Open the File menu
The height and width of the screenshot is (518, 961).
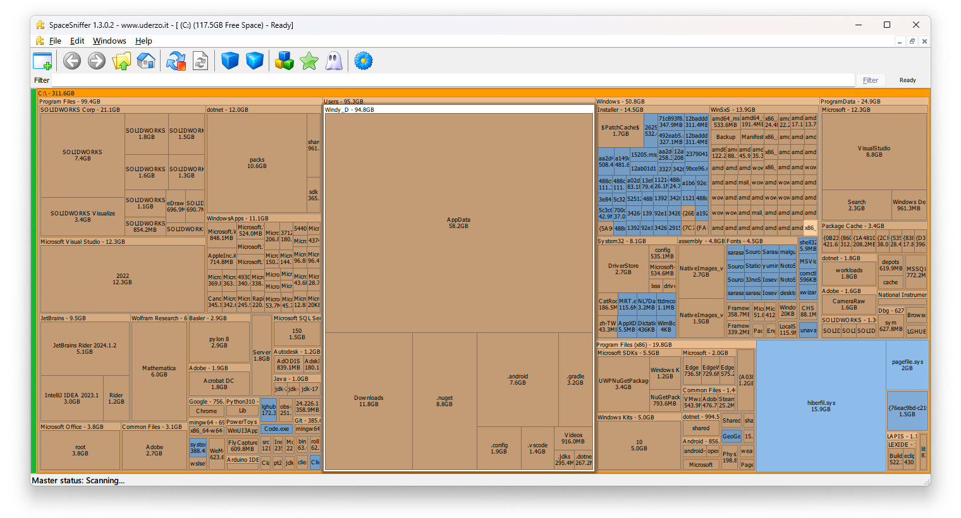[x=55, y=41]
